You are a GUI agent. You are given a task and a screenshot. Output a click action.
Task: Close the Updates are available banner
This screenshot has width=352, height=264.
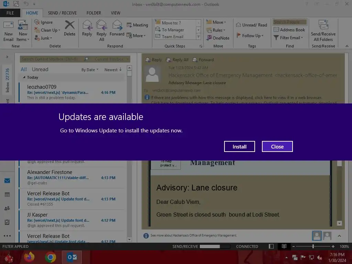tap(277, 146)
